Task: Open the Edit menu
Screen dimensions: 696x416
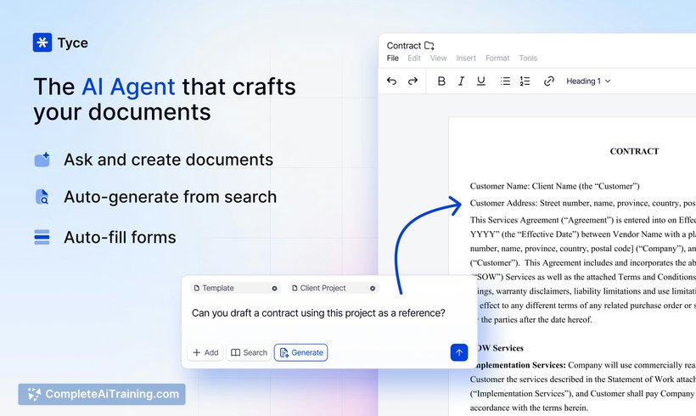Action: coord(414,59)
